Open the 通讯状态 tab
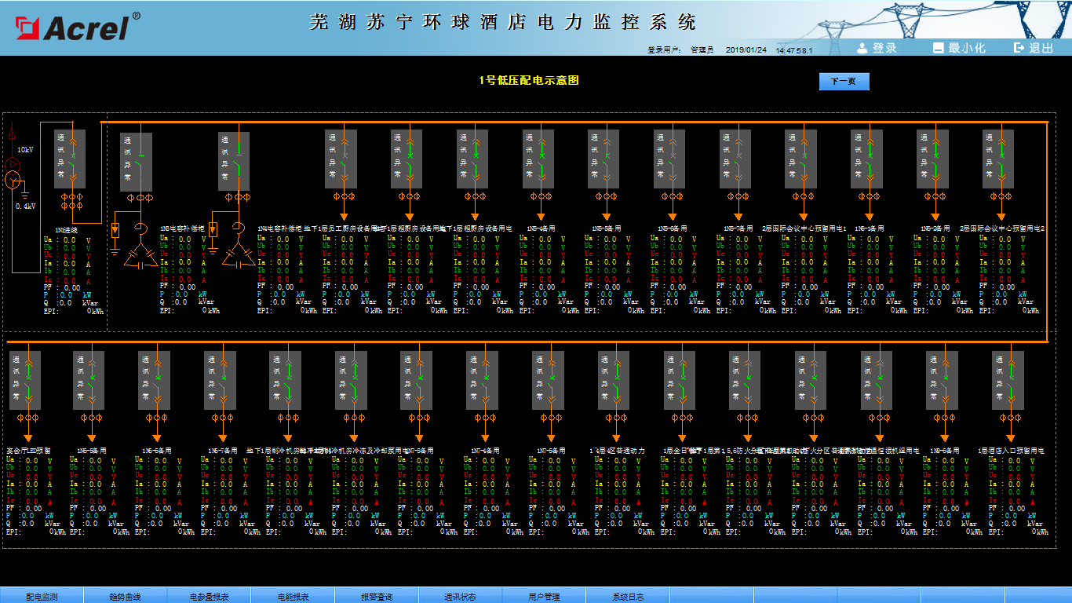This screenshot has height=603, width=1072. pos(461,597)
